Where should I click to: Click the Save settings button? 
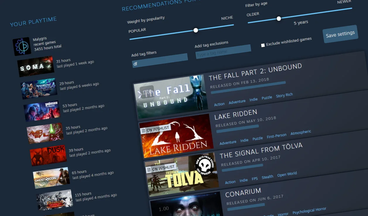340,34
